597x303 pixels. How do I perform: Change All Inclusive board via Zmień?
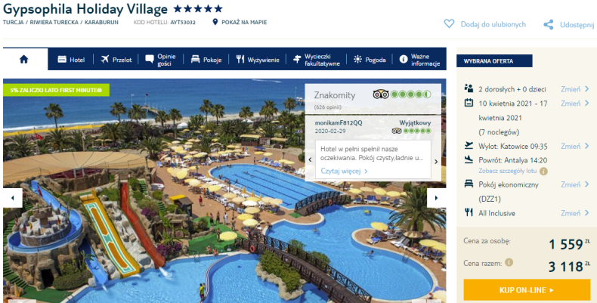[575, 213]
